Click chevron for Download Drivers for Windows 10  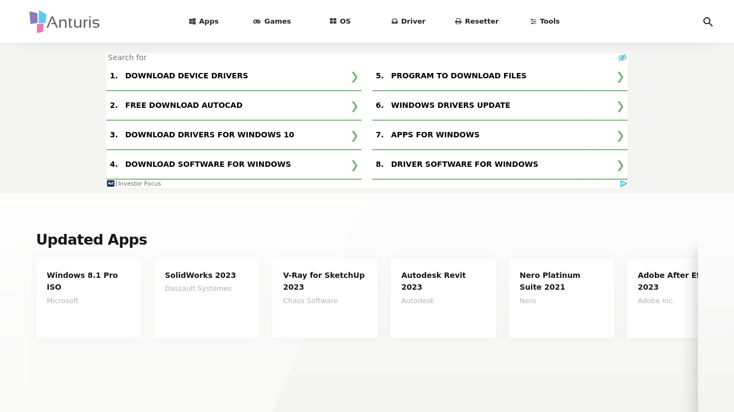[x=354, y=136]
